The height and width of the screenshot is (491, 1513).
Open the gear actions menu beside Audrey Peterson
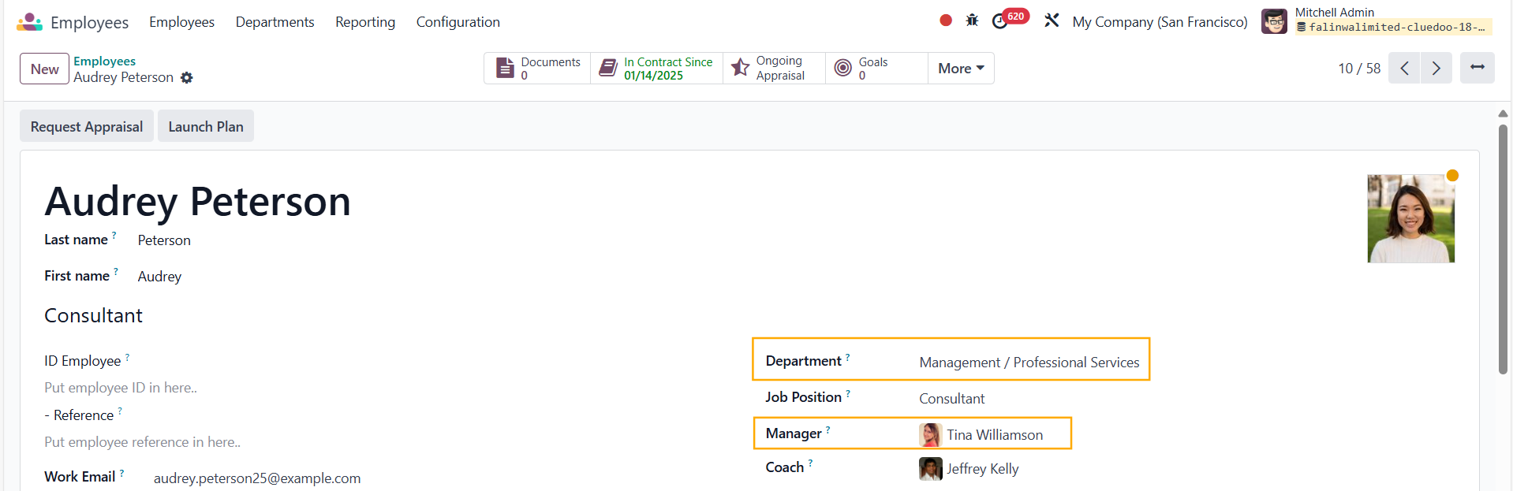[187, 78]
